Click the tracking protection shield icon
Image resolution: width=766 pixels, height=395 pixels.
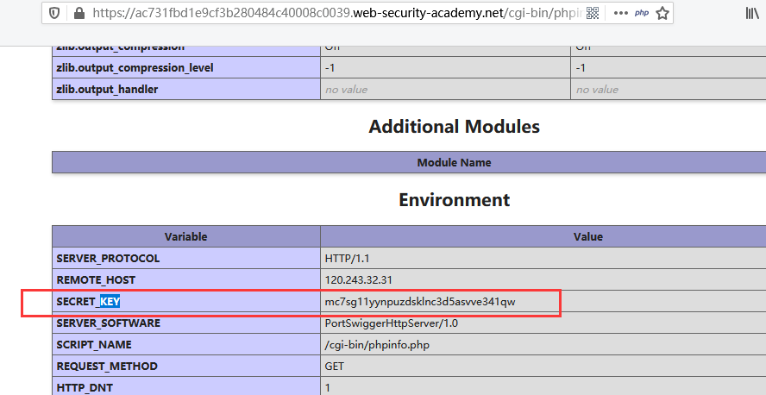coord(55,13)
